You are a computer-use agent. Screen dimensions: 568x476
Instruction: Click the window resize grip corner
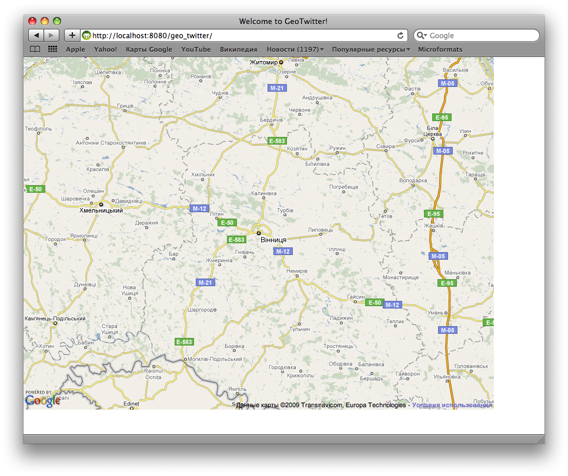point(541,440)
